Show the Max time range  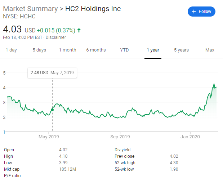[x=210, y=50]
